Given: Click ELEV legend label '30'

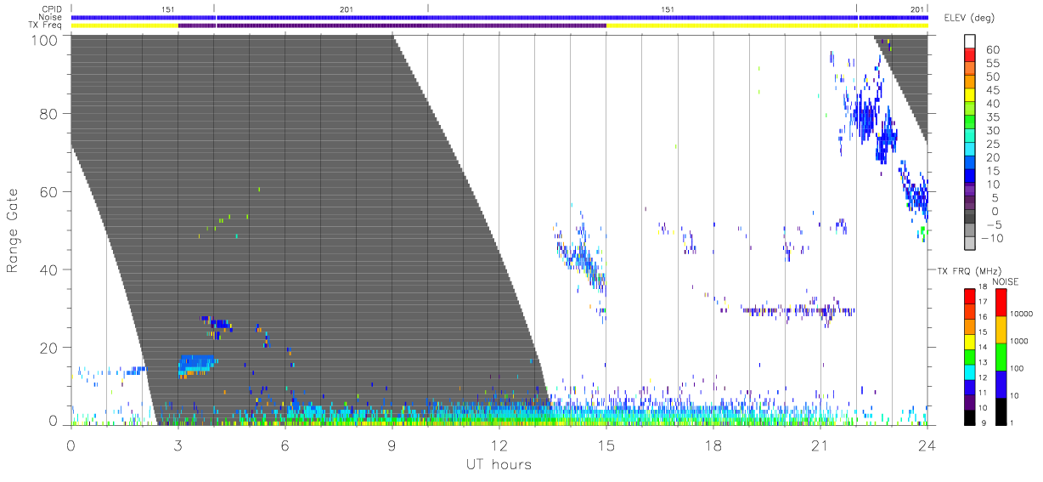Looking at the screenshot, I should point(993,130).
